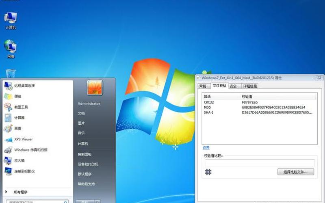Open 控制面板 control panel
This screenshot has height=203, width=325.
pyautogui.click(x=84, y=154)
